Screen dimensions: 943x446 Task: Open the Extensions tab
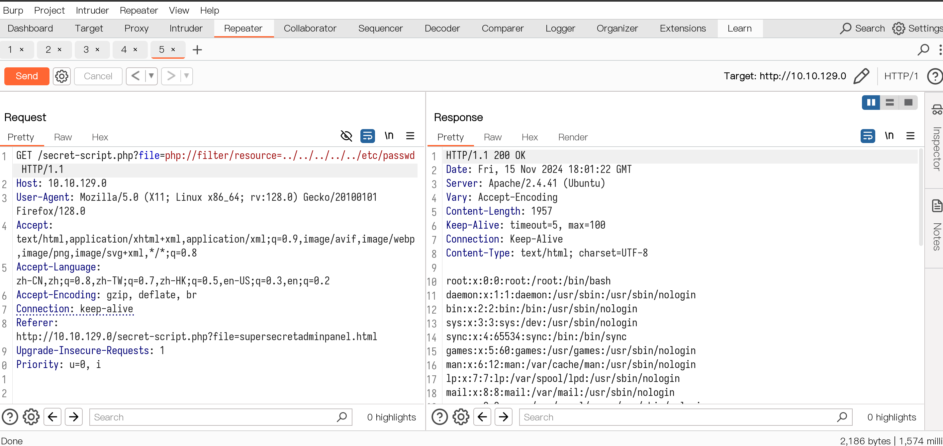pyautogui.click(x=683, y=29)
